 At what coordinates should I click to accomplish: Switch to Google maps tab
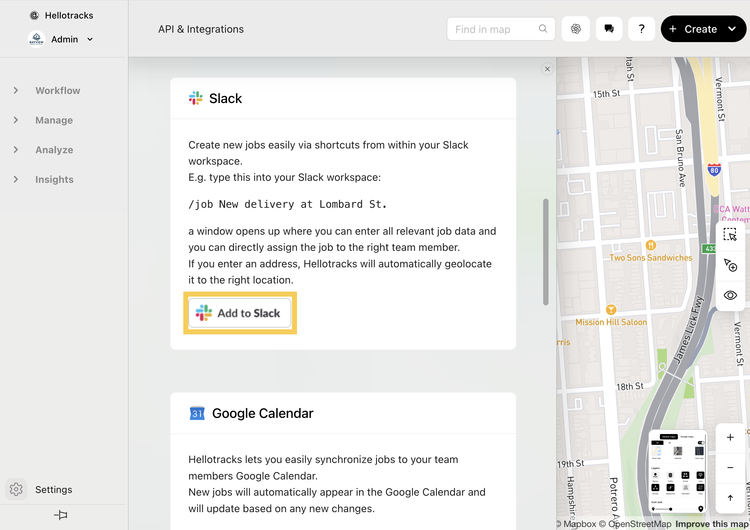pos(687,437)
